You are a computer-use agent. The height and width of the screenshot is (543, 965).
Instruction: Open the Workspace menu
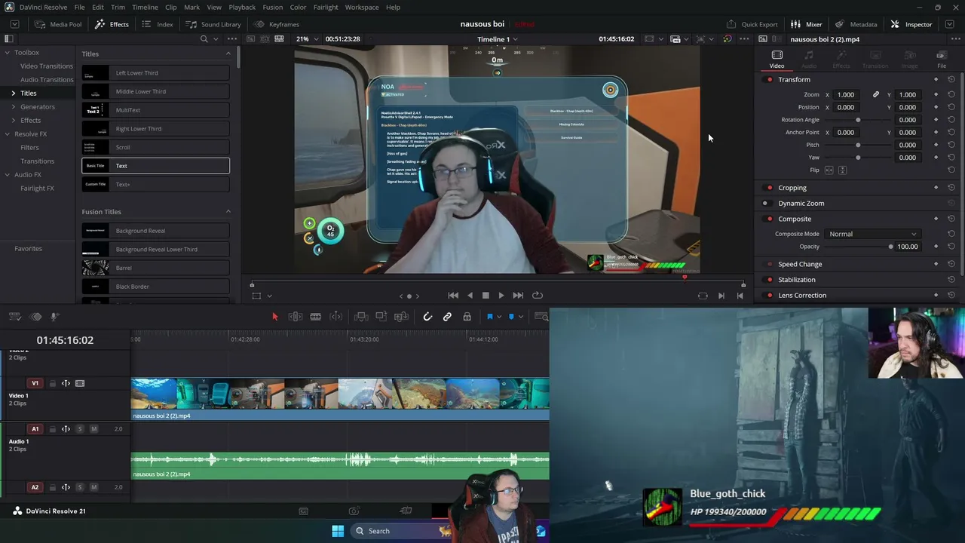pyautogui.click(x=362, y=8)
